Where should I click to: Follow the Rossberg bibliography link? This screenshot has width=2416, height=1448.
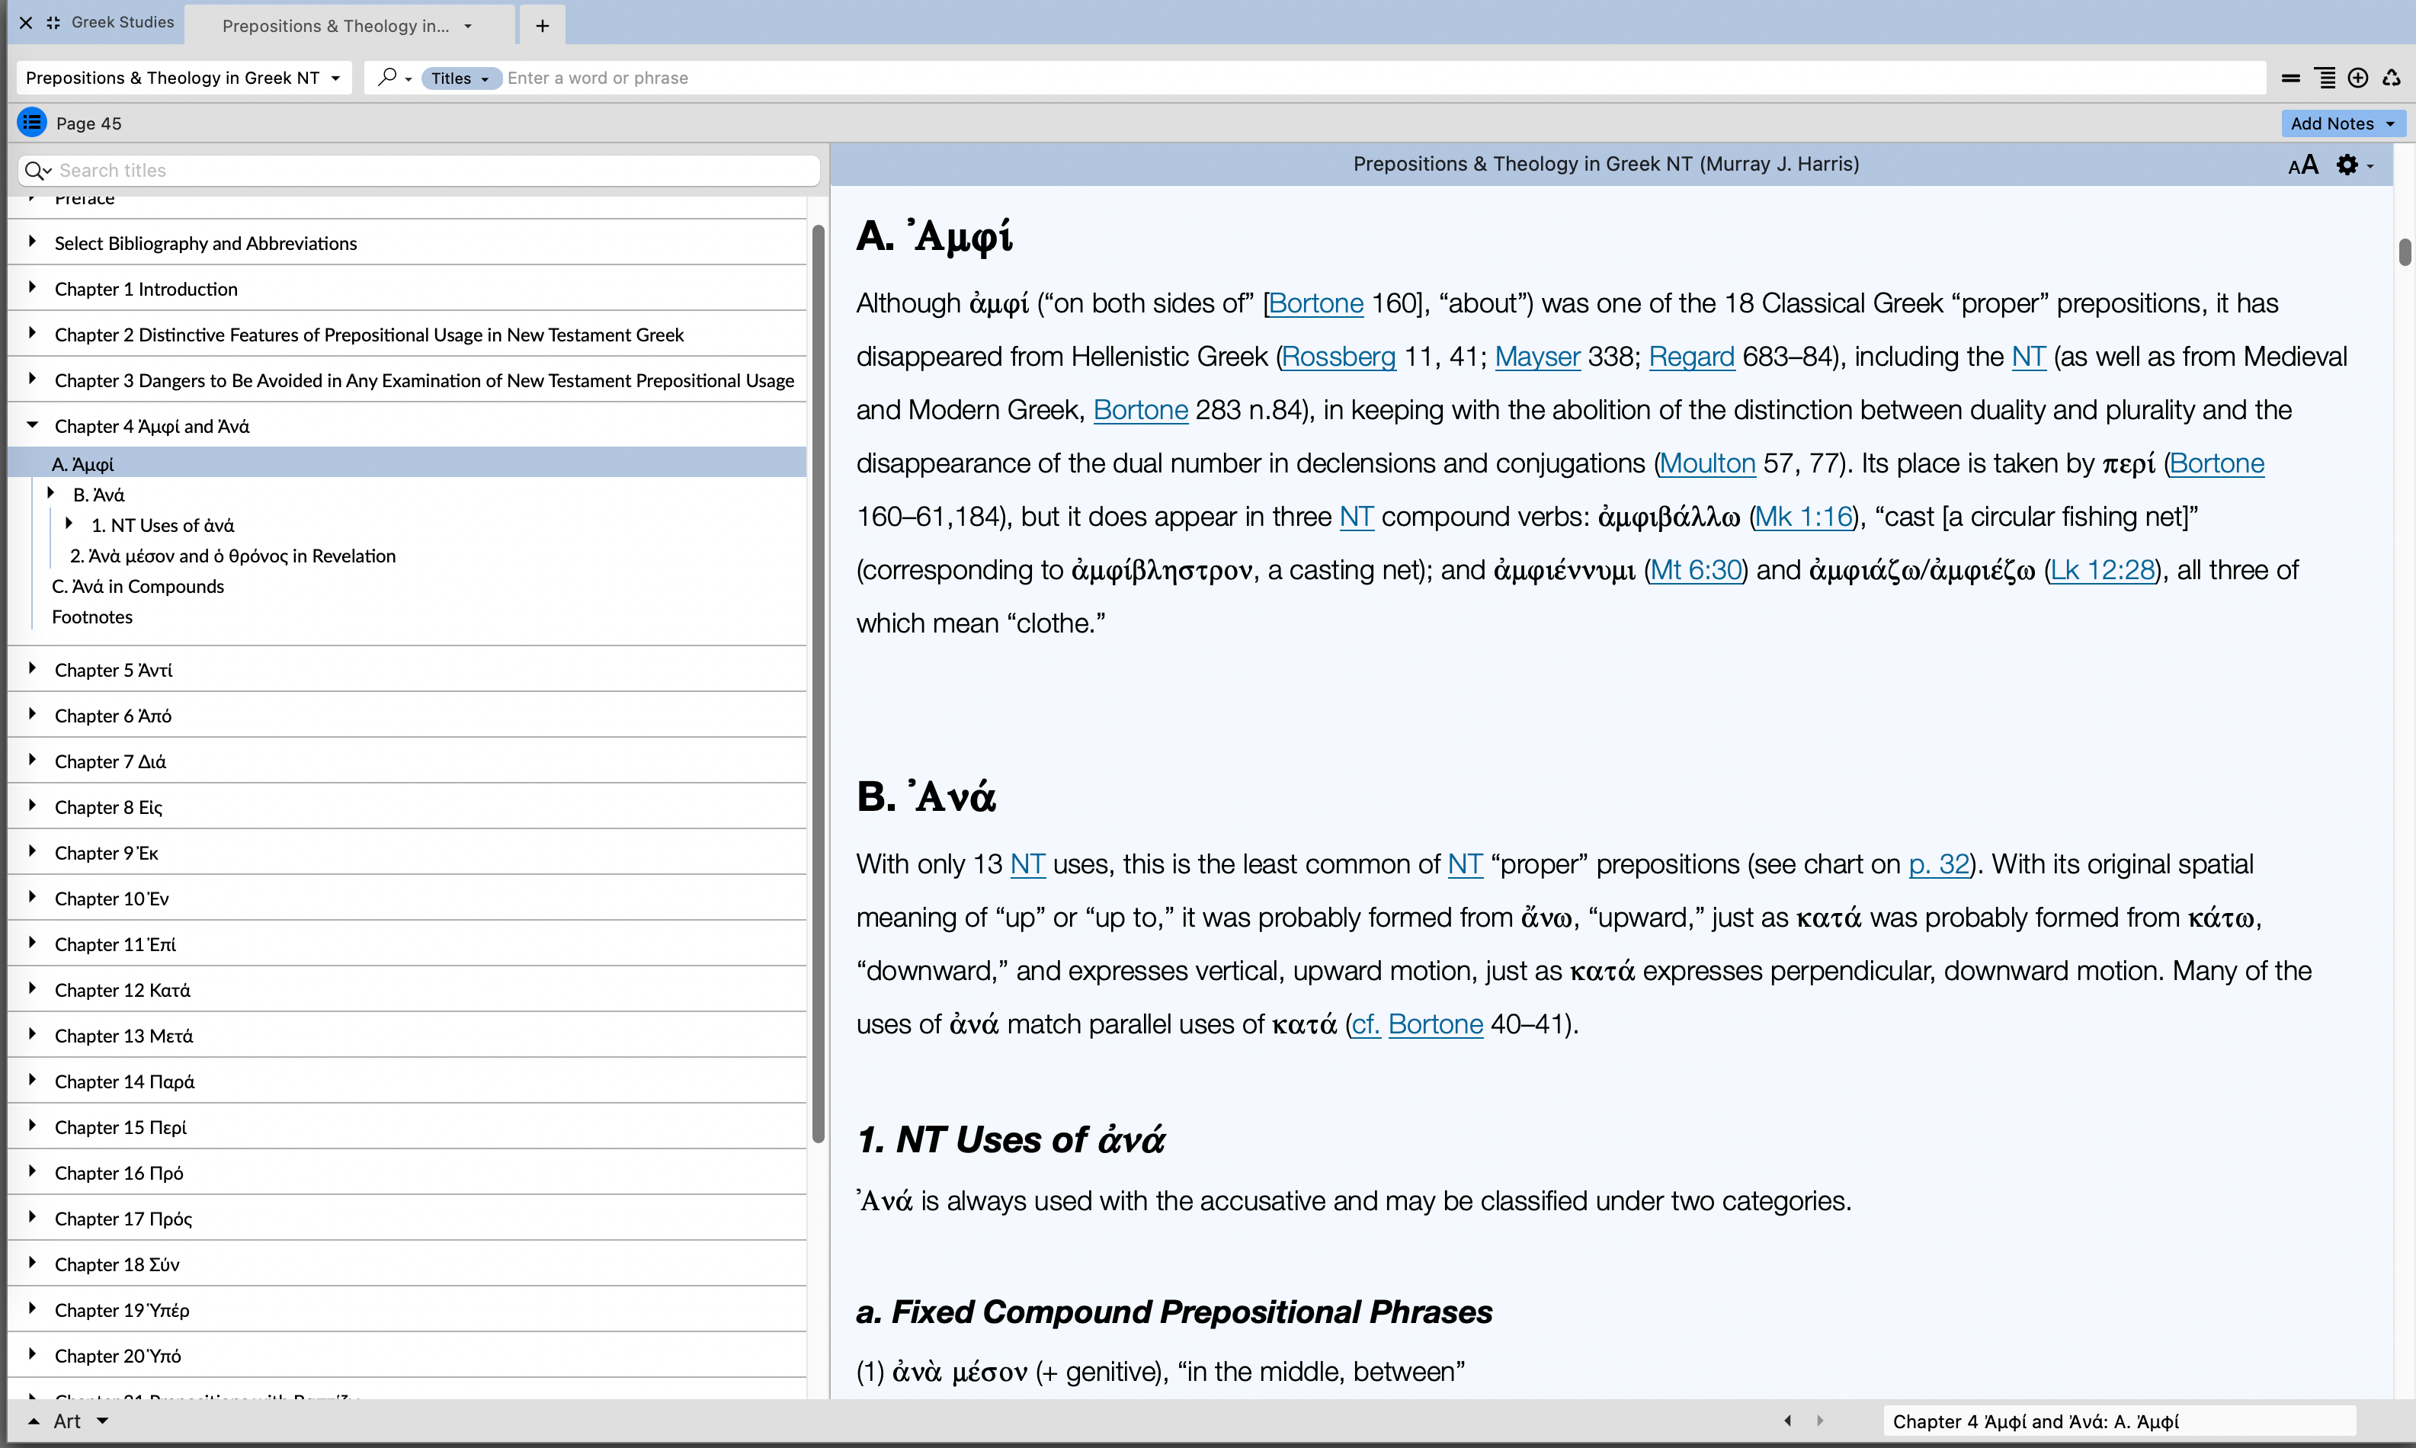1338,357
